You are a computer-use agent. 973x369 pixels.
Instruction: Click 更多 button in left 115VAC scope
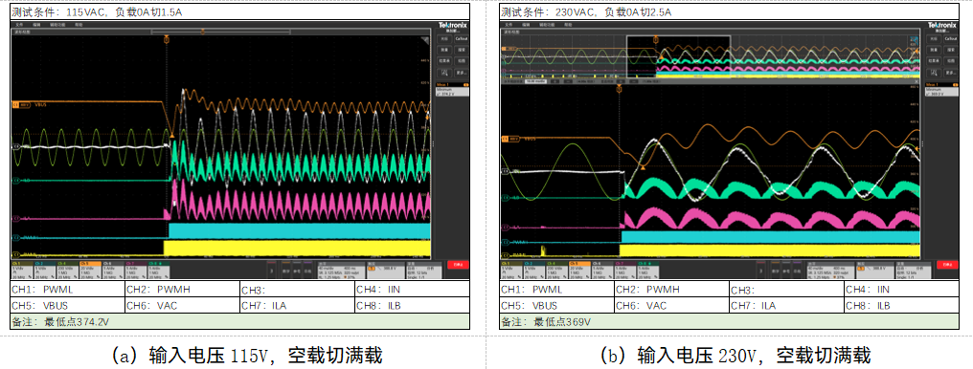point(461,73)
